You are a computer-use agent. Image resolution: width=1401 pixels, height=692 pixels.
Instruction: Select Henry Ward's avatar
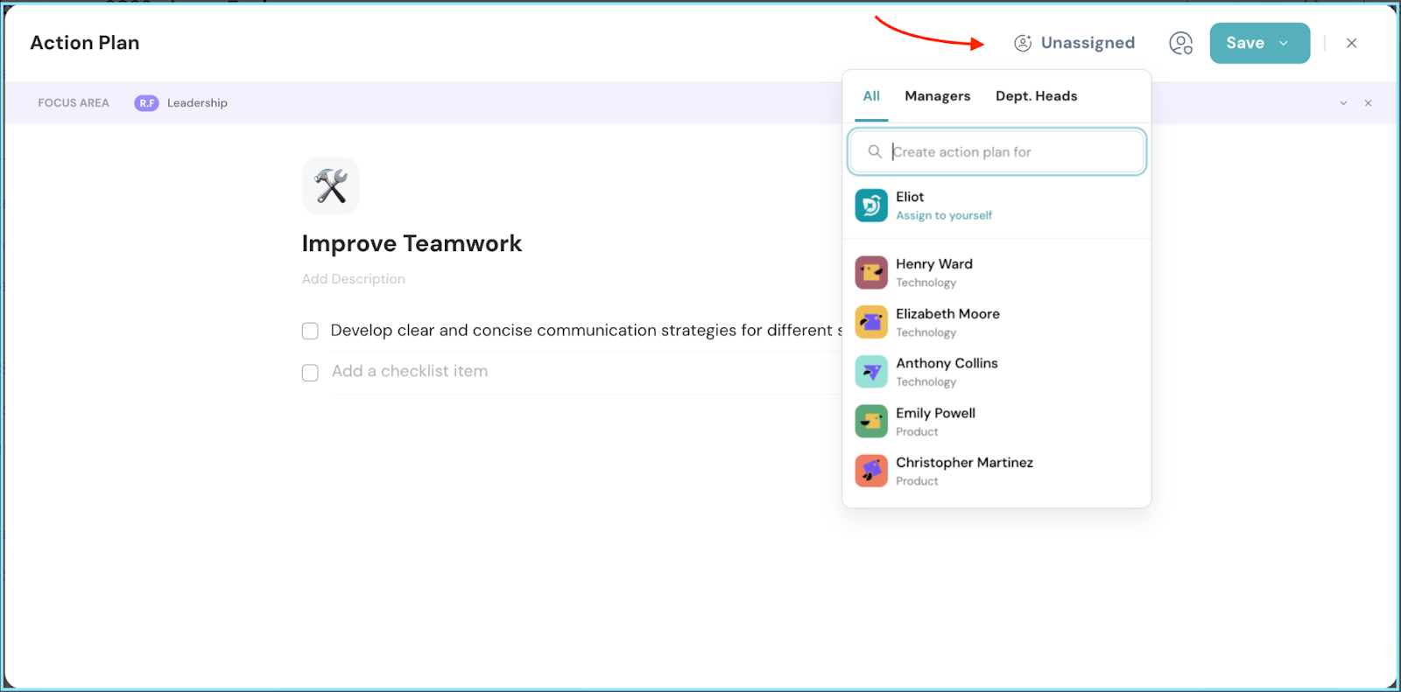click(871, 273)
